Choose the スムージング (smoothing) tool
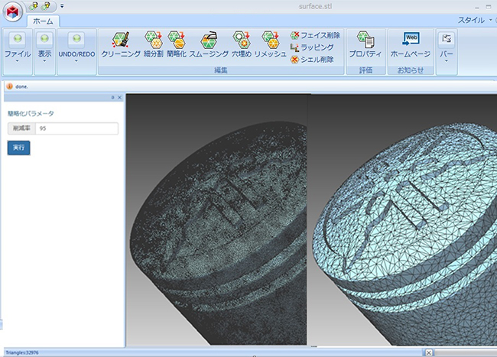The height and width of the screenshot is (357, 497). point(210,44)
